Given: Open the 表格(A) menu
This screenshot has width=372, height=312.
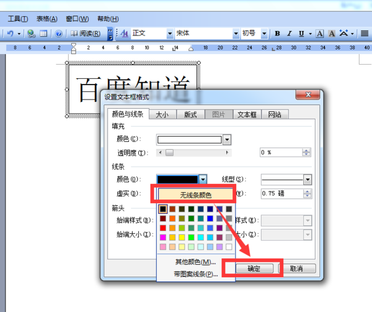Looking at the screenshot, I should [x=46, y=19].
